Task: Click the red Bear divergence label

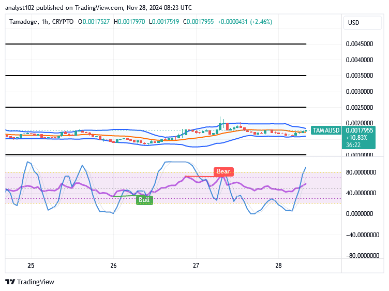Action: [x=223, y=171]
